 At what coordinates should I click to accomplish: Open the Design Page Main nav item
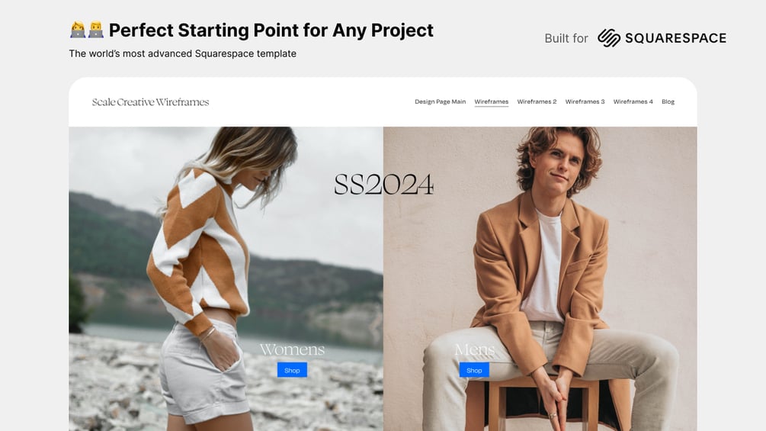tap(440, 101)
